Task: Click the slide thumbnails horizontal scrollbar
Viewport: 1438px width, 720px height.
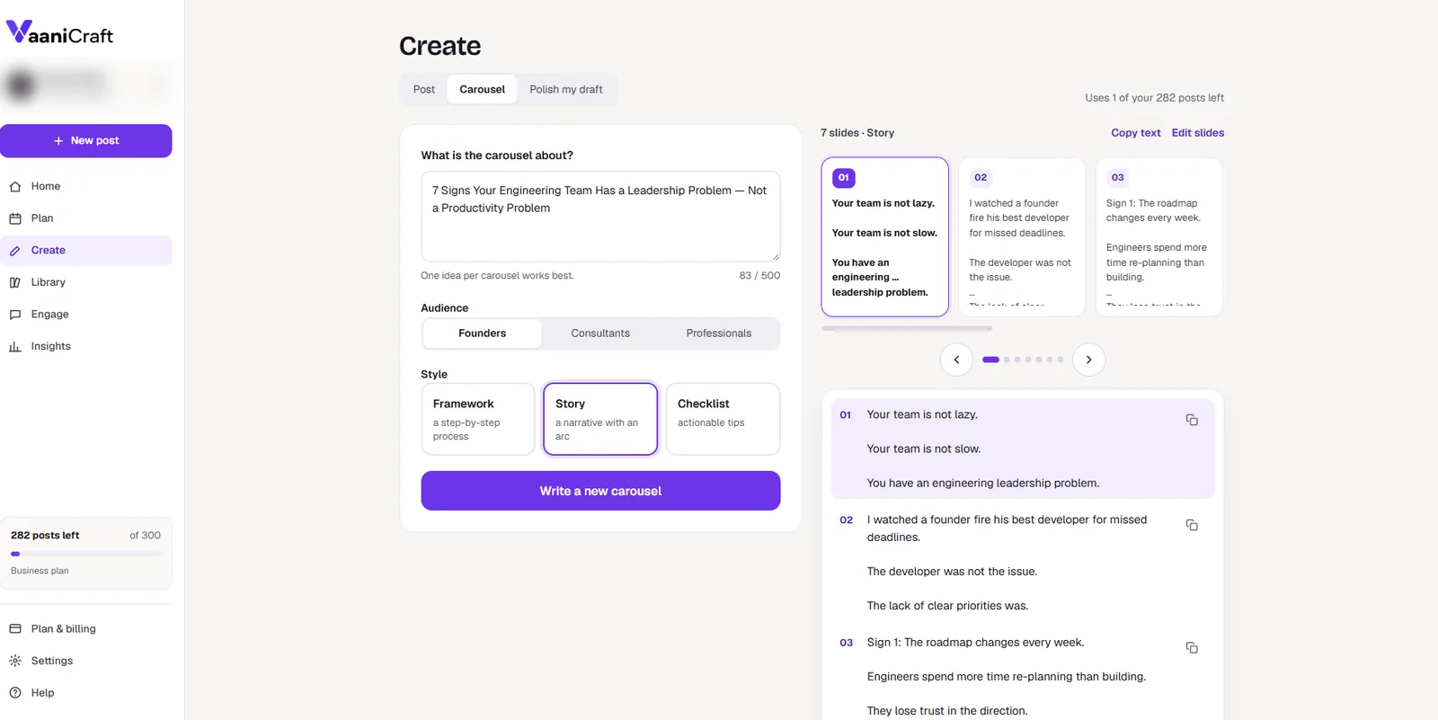Action: [x=907, y=329]
